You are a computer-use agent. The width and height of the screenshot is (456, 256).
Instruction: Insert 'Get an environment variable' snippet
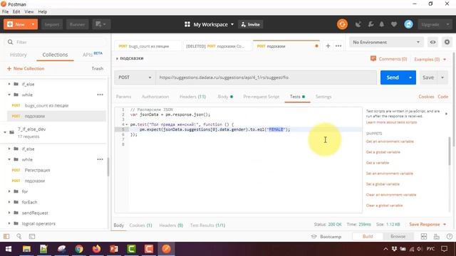coord(390,142)
